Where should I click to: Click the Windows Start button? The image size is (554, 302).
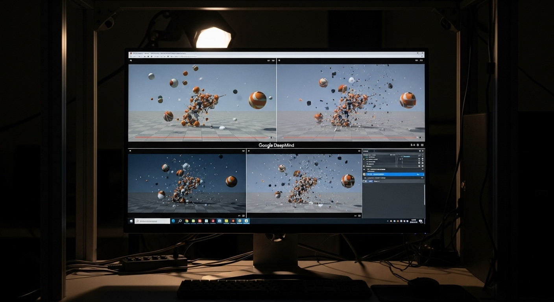(131, 221)
